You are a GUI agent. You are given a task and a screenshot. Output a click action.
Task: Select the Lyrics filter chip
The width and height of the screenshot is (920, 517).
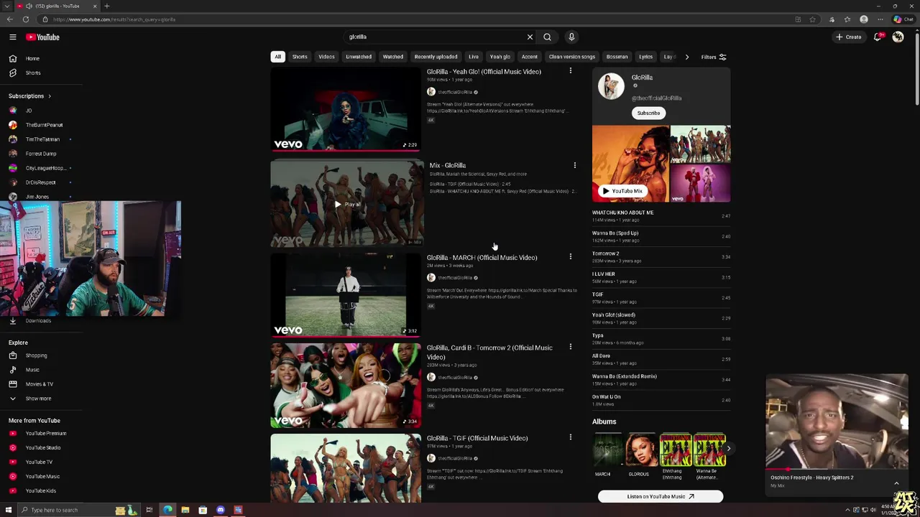tap(646, 57)
